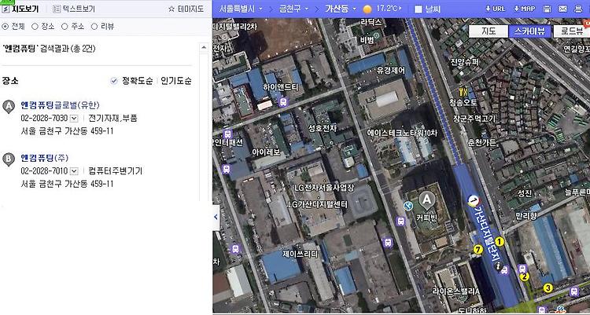The height and width of the screenshot is (315, 590).
Task: Click 유경제어 label on map
Action: [391, 70]
